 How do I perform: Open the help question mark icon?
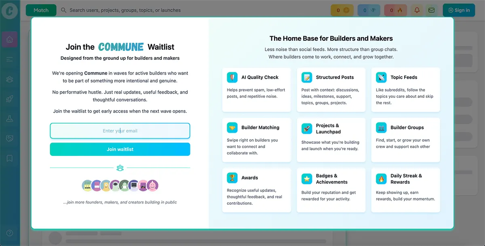click(x=10, y=233)
